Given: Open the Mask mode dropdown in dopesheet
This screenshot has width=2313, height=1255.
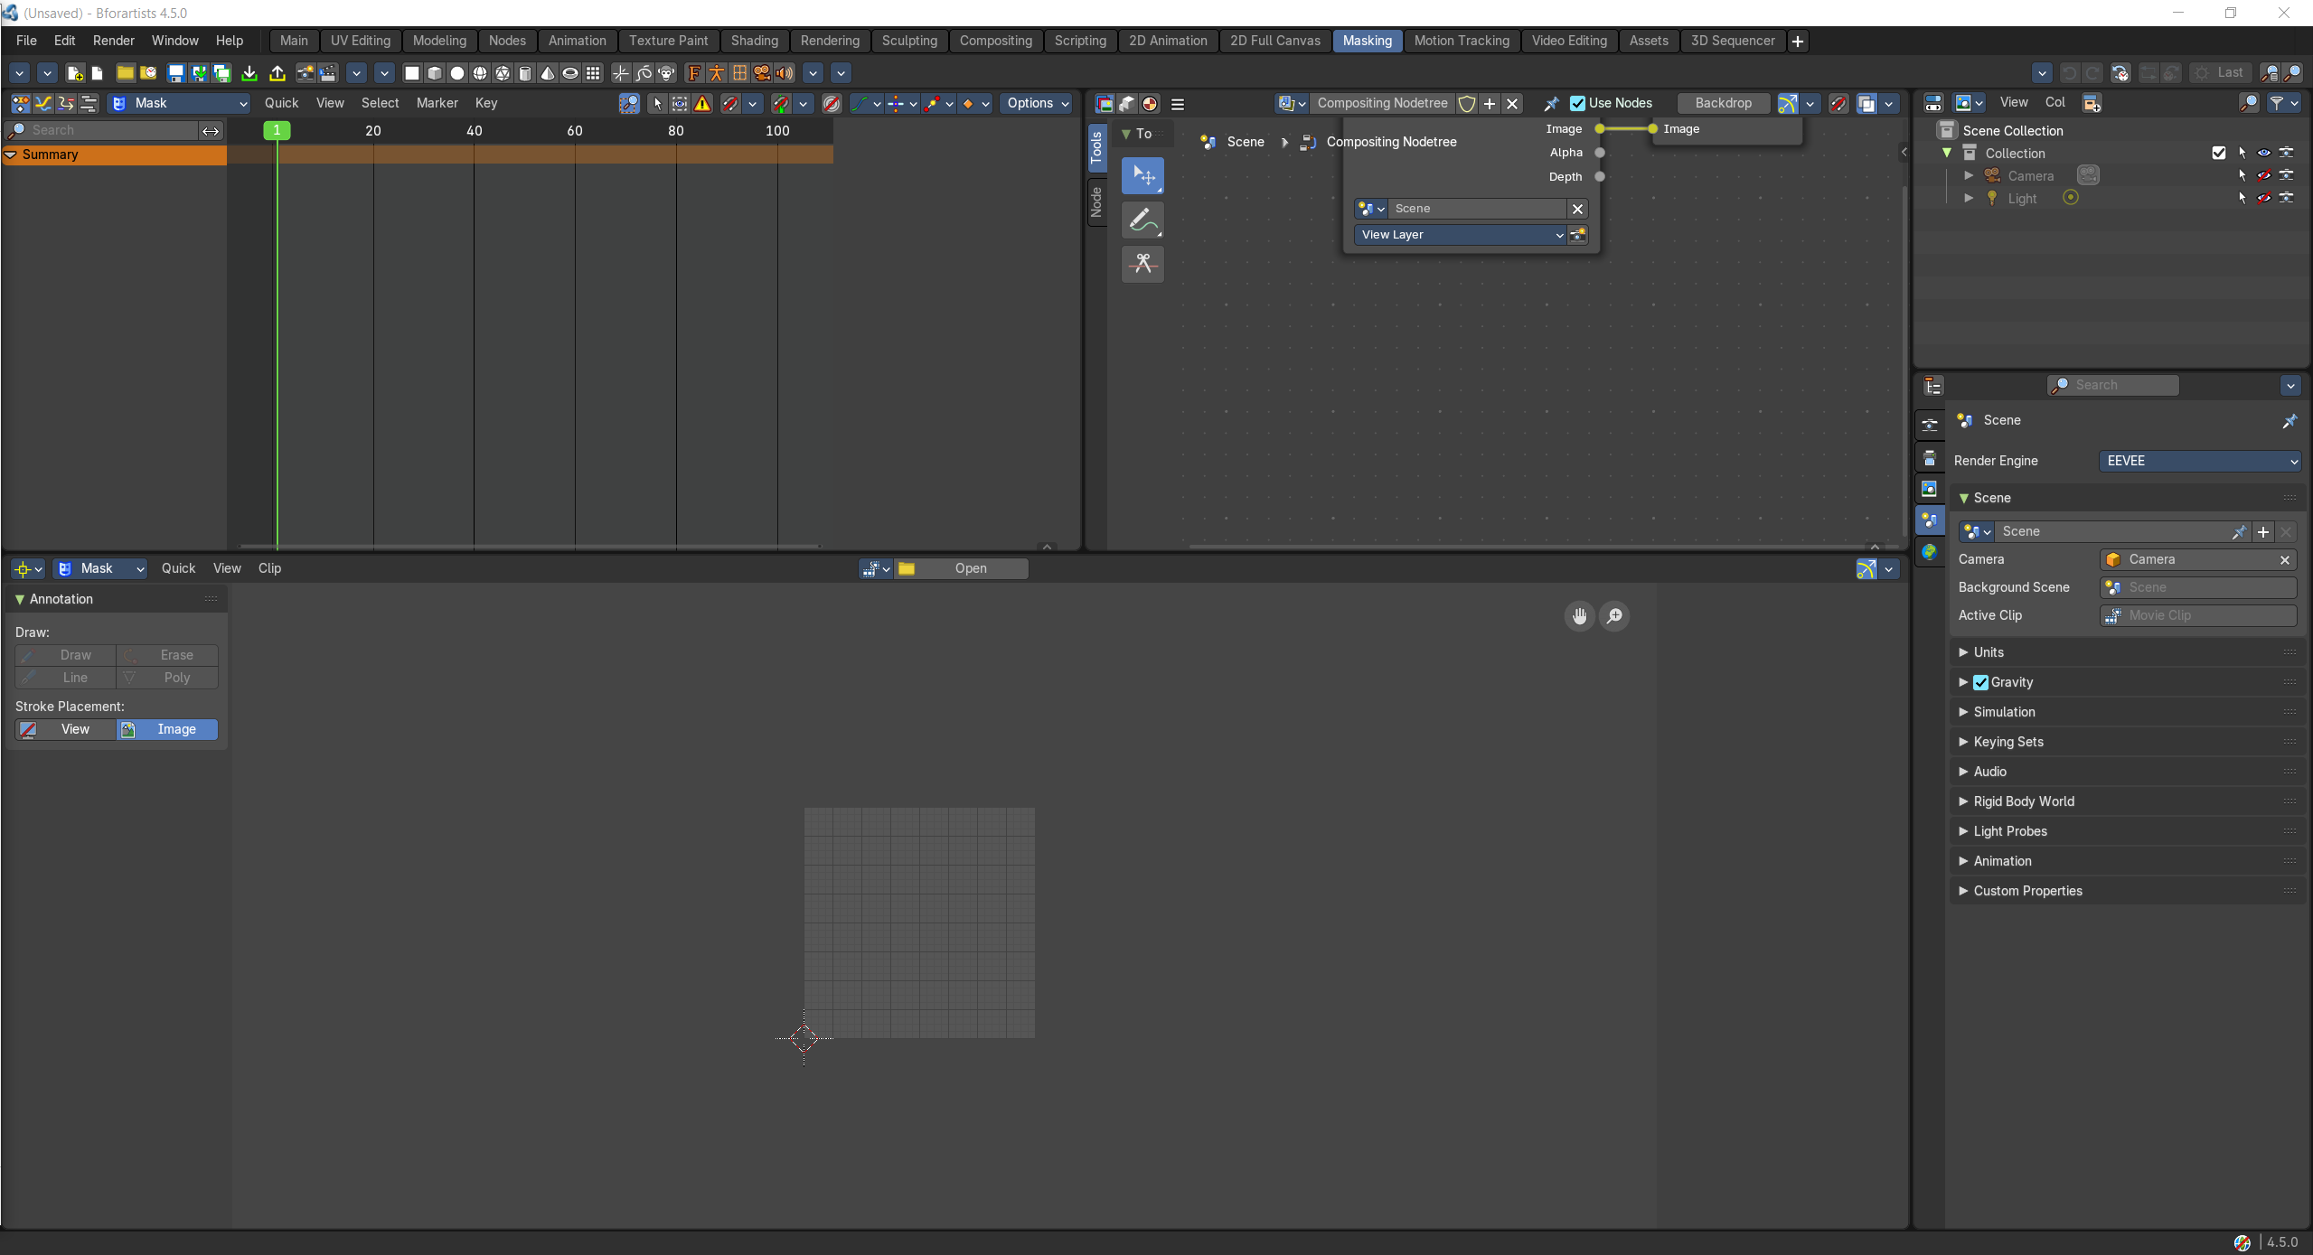Looking at the screenshot, I should (179, 103).
